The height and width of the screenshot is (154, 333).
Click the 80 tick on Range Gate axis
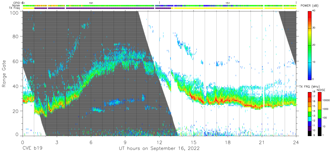point(16,36)
